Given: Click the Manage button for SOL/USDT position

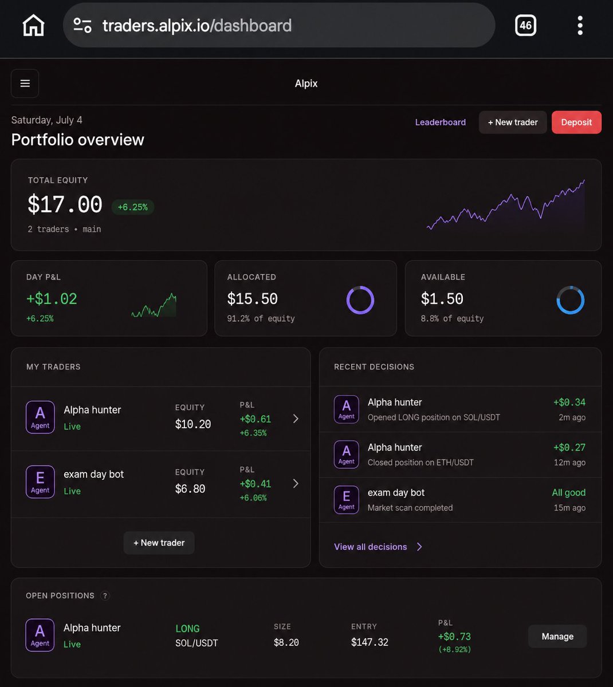Looking at the screenshot, I should 557,637.
